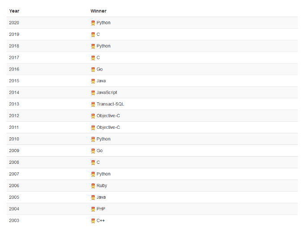Click the medal icon beside 2020 Python

[93, 23]
